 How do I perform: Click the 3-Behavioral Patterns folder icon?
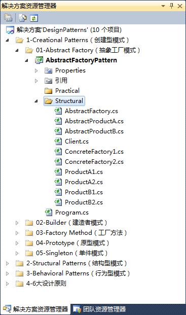[19, 273]
